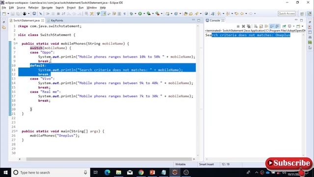Open the Source menu
Screen dimensions: 314x177
click(21, 8)
